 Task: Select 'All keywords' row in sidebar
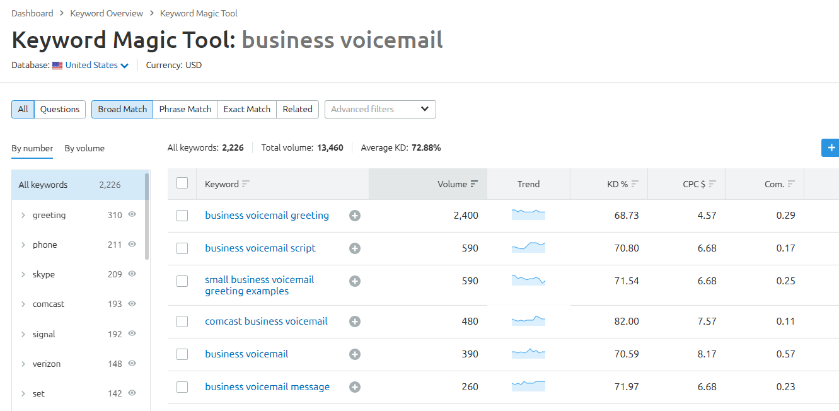(78, 185)
